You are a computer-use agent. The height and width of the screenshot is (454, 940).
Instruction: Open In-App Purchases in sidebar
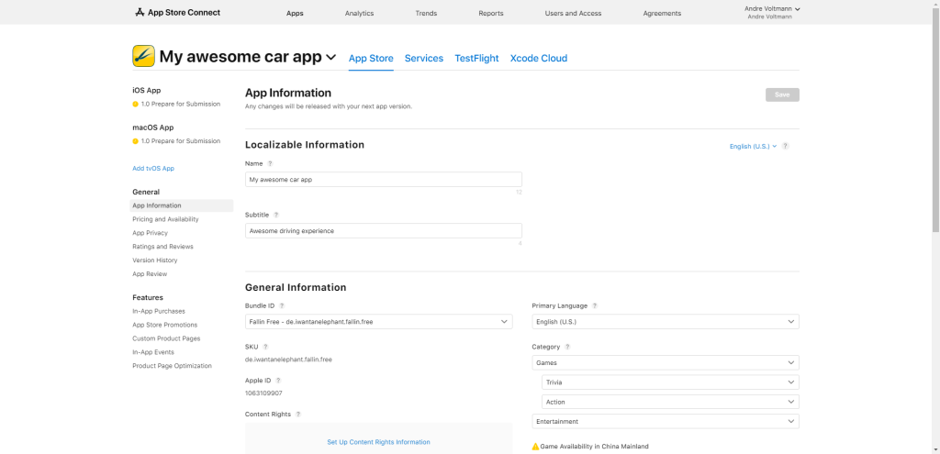159,312
